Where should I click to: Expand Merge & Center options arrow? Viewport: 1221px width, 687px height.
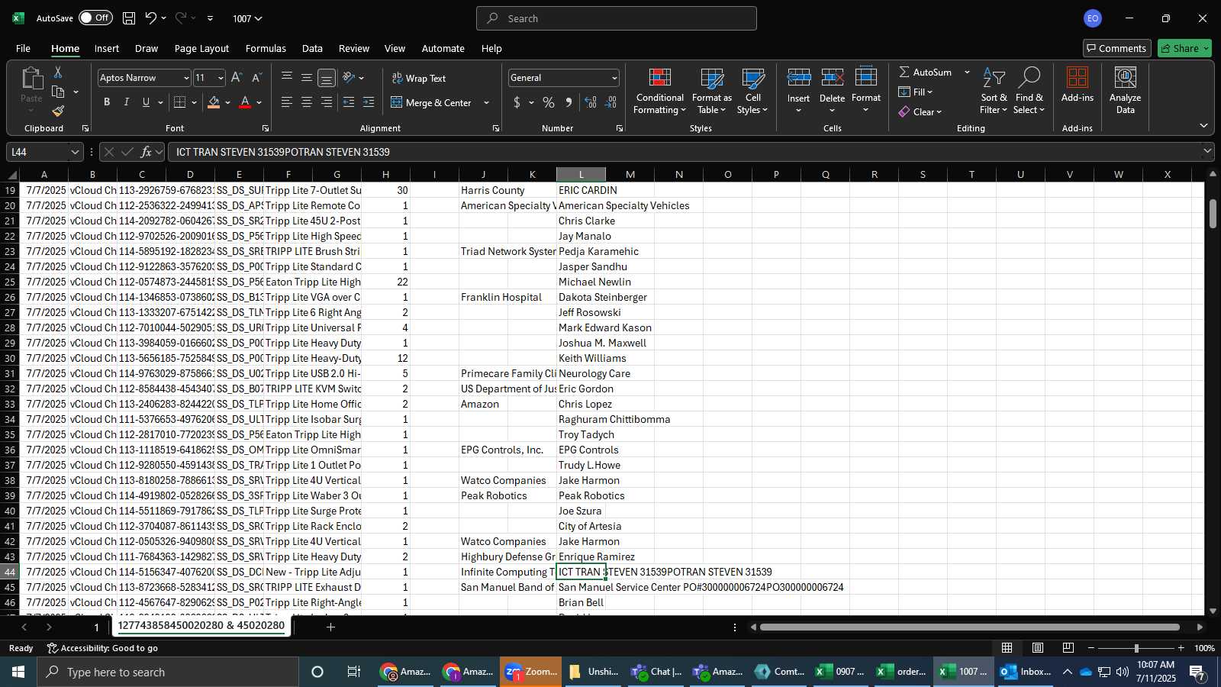coord(486,102)
